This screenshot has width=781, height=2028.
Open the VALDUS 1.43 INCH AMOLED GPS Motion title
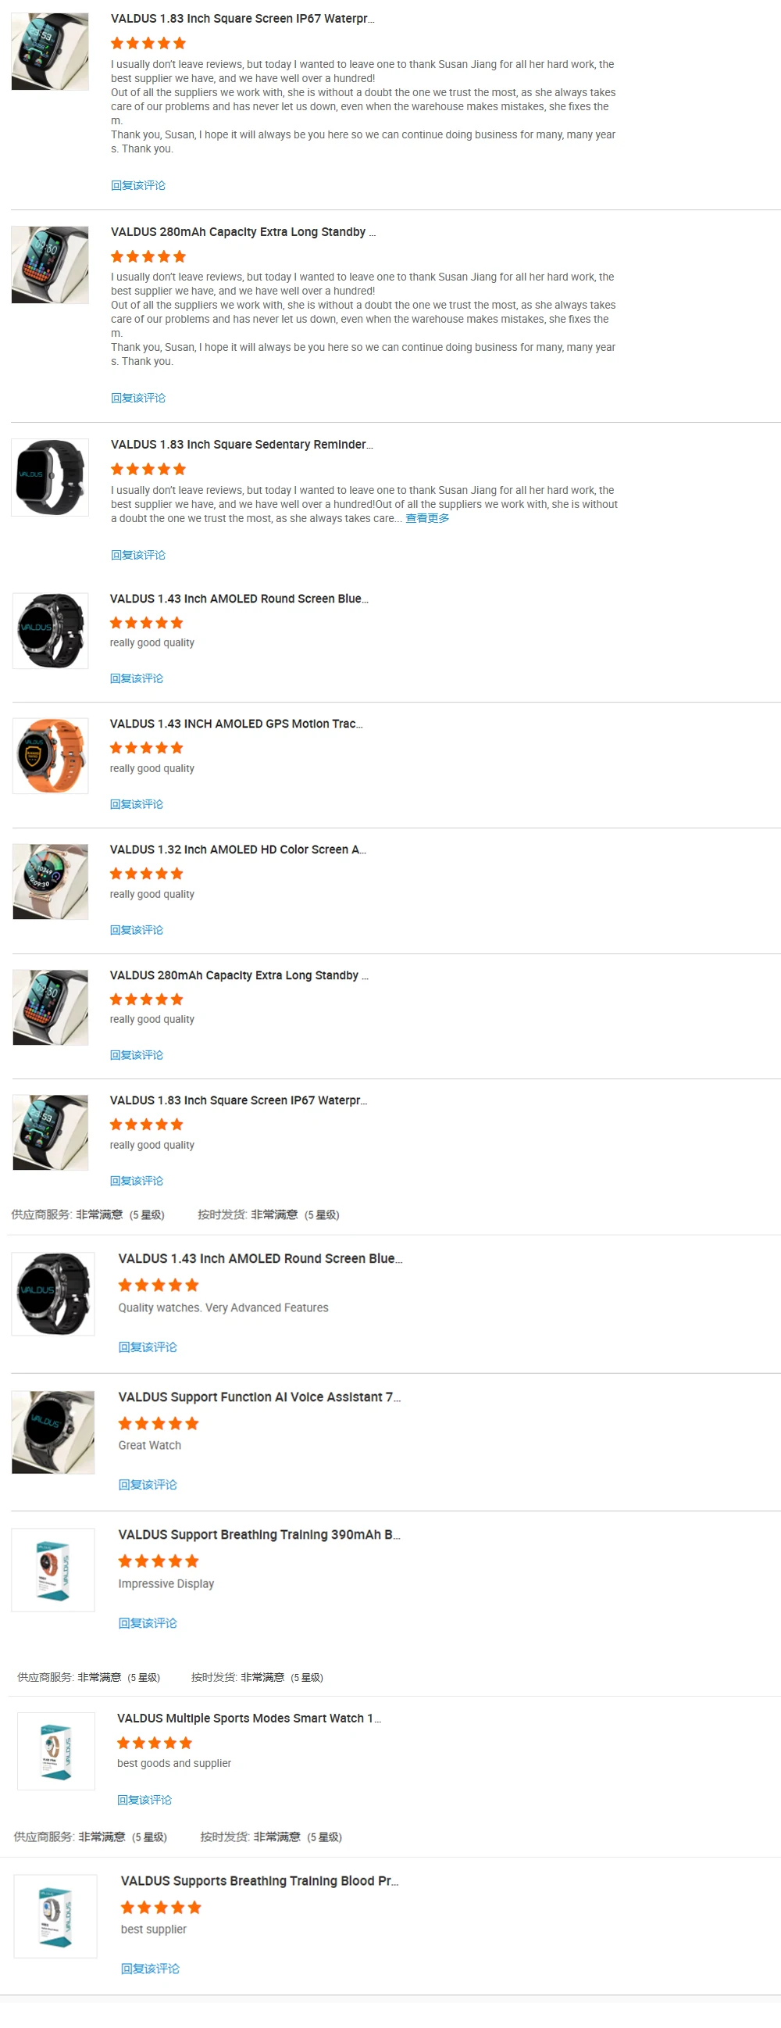click(236, 724)
